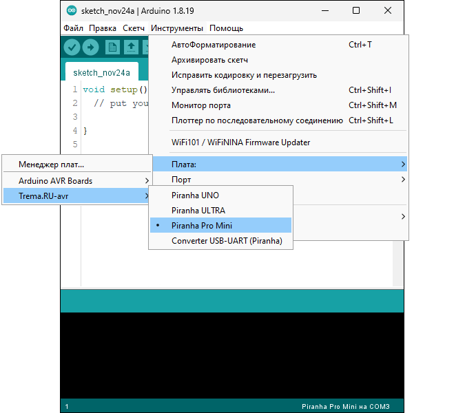The width and height of the screenshot is (465, 413).
Task: Click line number indicator in status bar
Action: (x=67, y=407)
